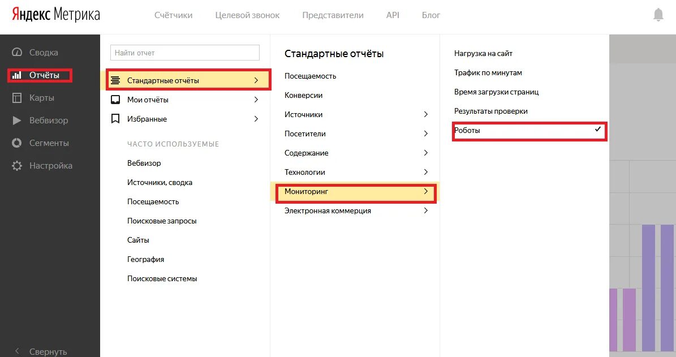This screenshot has height=357, width=676.
Task: Expand the Источники submenu arrow
Action: (x=425, y=114)
